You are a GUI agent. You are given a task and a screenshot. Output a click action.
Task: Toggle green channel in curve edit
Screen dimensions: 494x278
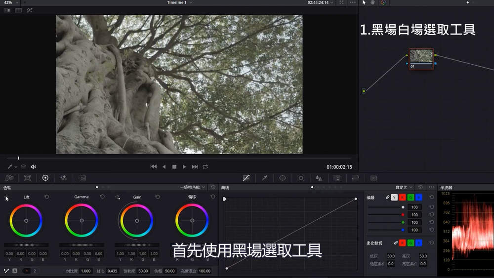(411, 198)
